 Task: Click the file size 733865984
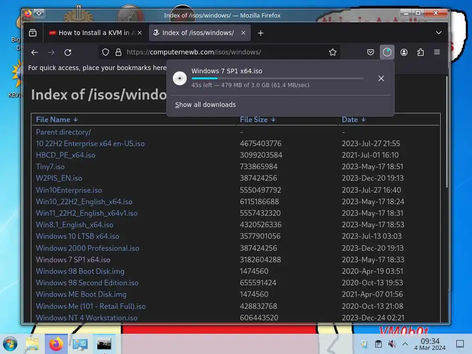(259, 166)
